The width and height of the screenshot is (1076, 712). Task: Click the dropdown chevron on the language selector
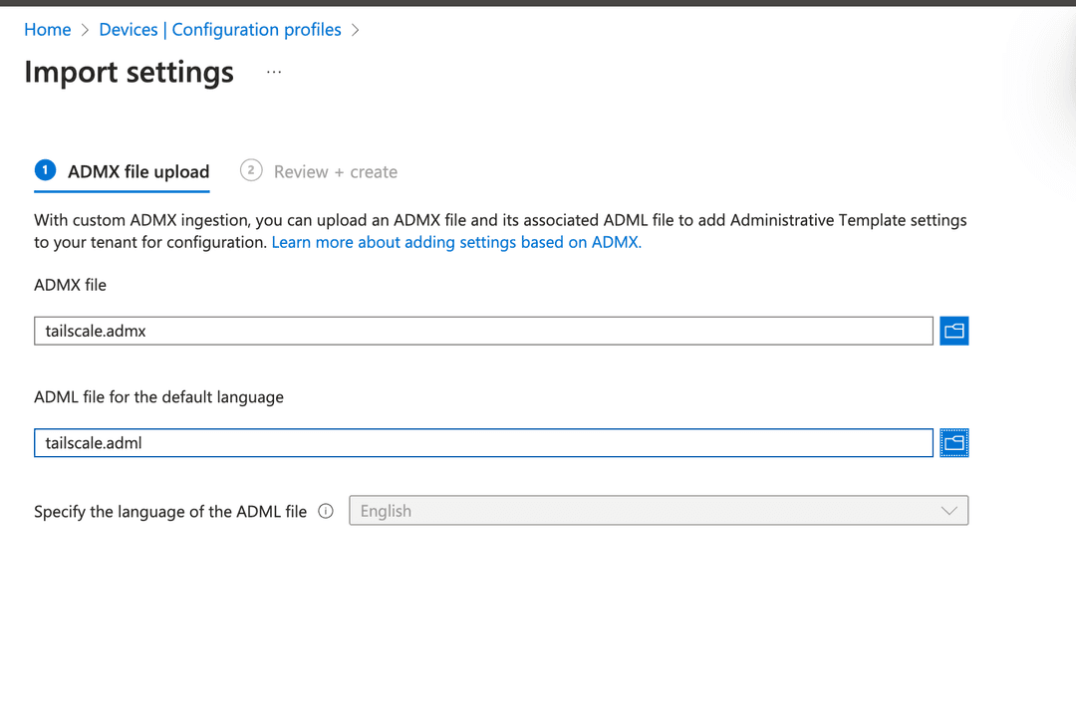tap(947, 510)
